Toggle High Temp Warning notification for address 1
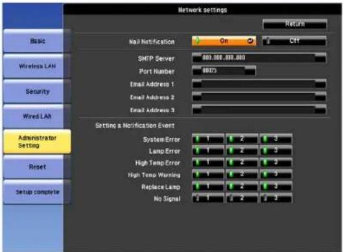Viewport: 343px width, 252px height. (x=208, y=174)
